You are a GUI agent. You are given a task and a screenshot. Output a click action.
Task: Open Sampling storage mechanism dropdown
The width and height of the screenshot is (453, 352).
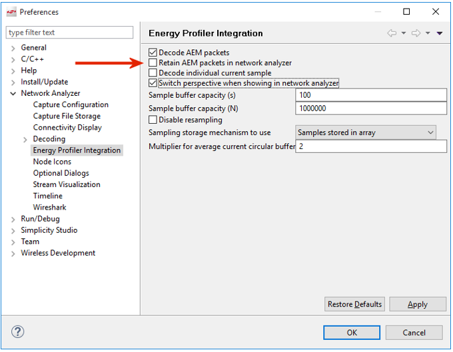click(366, 132)
